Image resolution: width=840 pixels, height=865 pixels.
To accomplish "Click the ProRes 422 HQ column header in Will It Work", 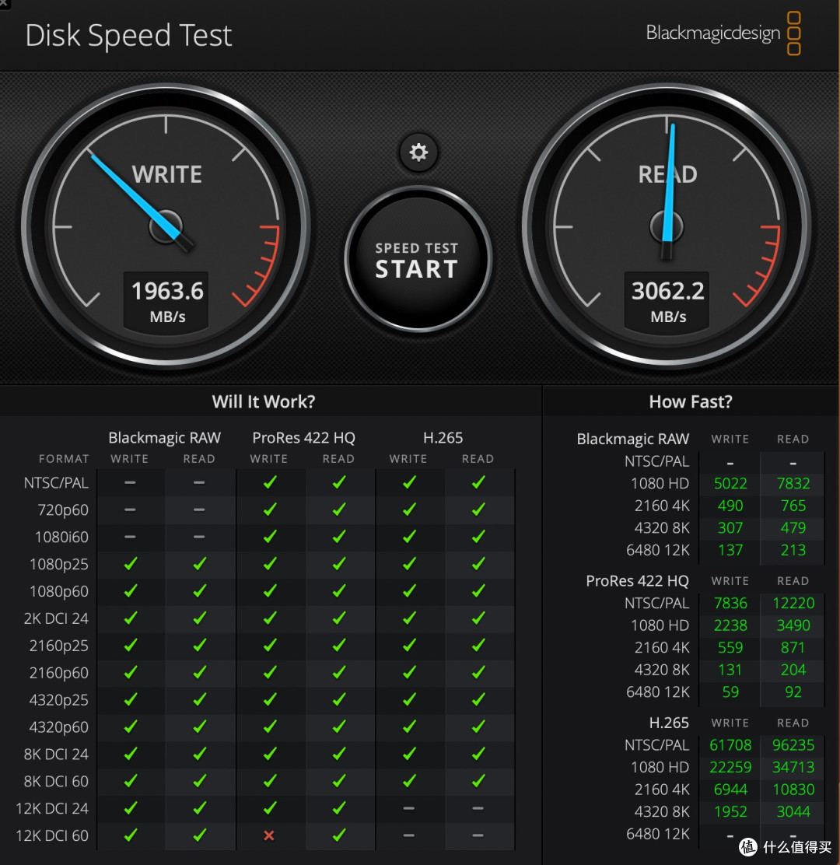I will [304, 438].
